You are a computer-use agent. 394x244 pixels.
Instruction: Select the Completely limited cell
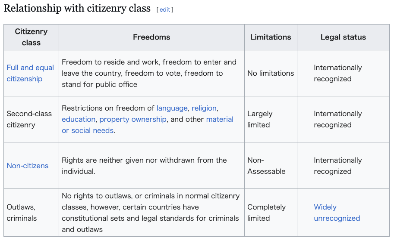point(266,213)
